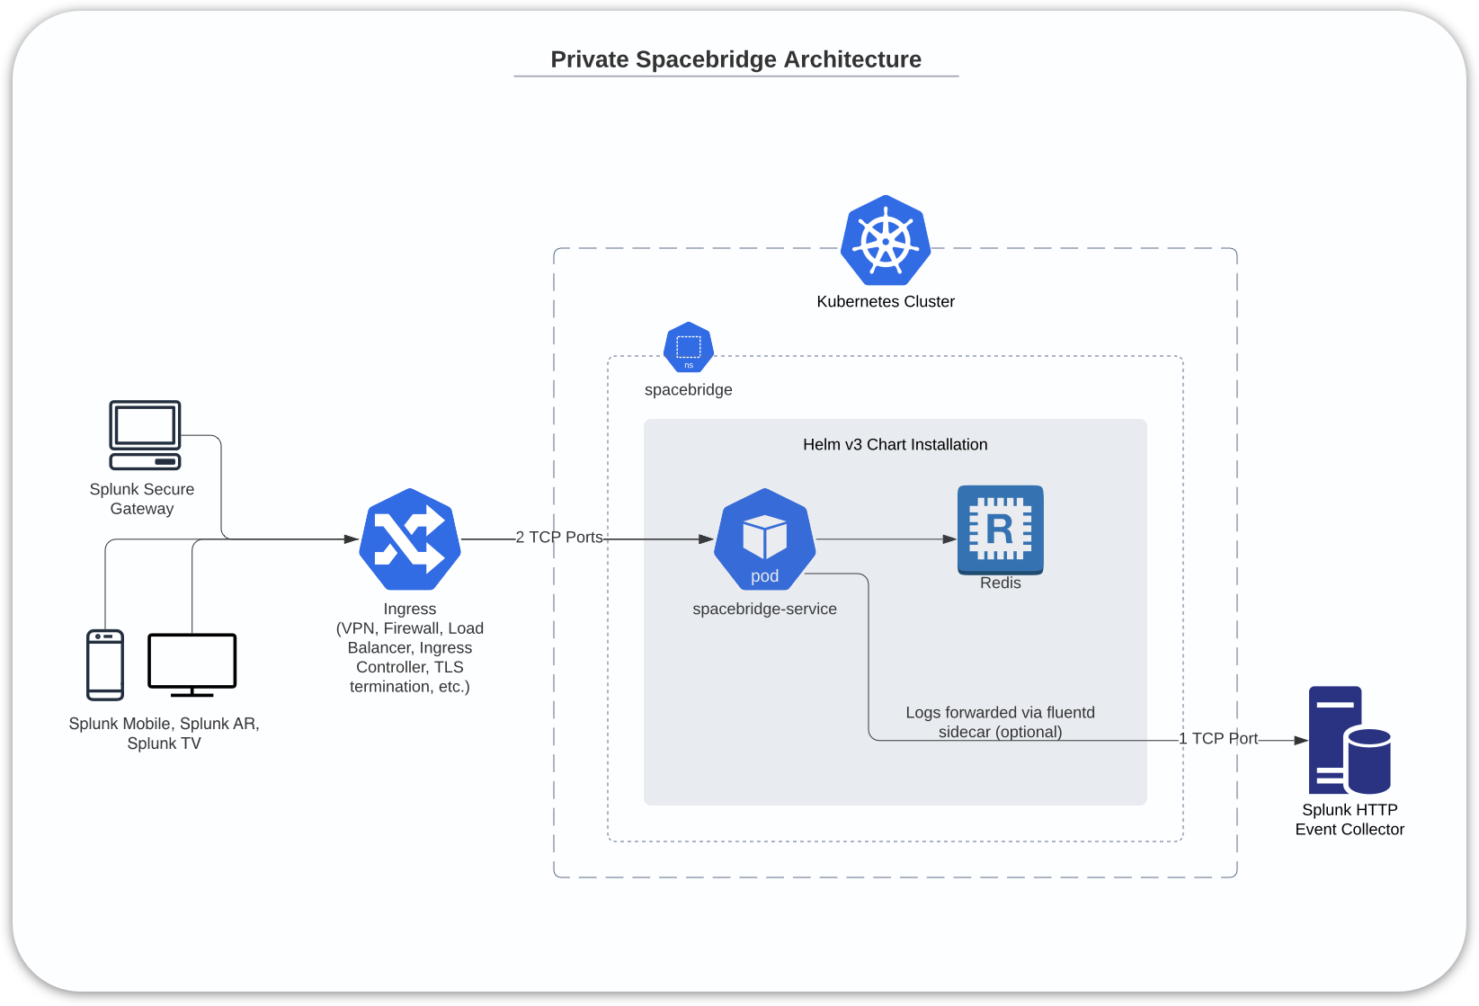Click the spacebridge namespace label

click(x=689, y=390)
